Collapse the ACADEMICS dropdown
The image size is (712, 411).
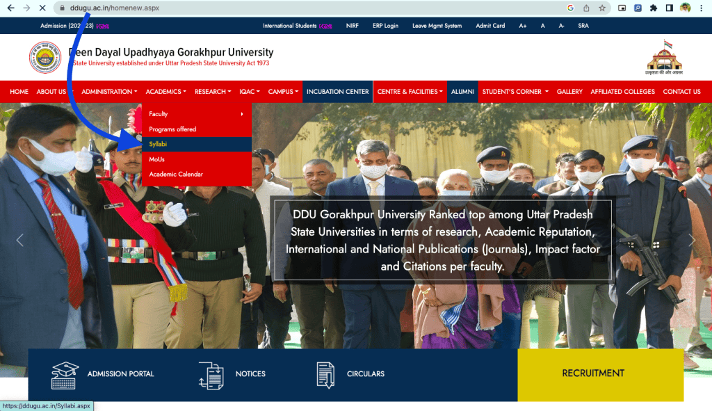[x=165, y=92]
